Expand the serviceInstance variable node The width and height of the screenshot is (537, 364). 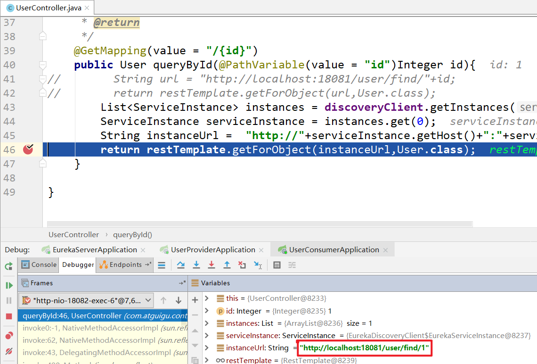pyautogui.click(x=207, y=336)
